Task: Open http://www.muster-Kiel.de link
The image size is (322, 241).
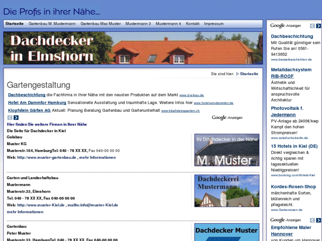Action: pos(41,205)
